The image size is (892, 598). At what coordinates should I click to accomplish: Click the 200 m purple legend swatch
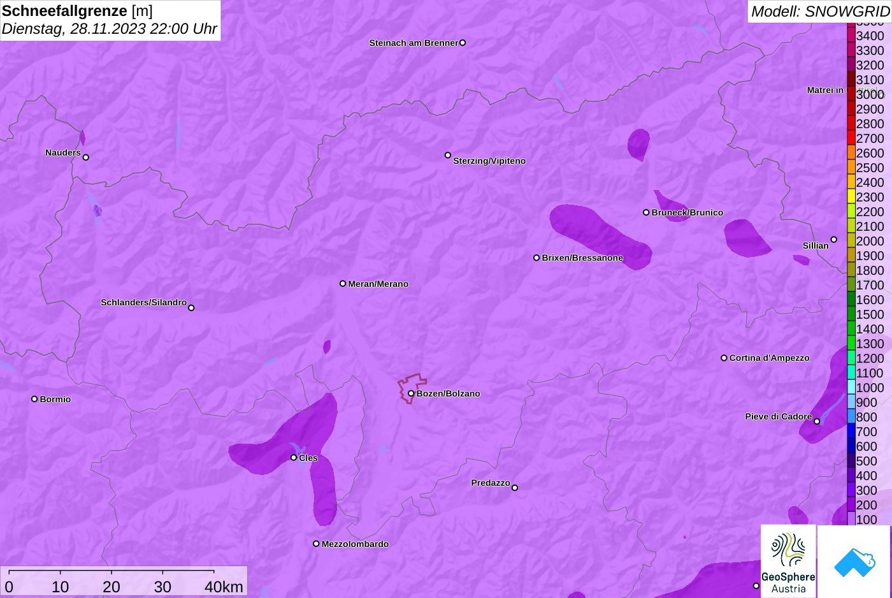pyautogui.click(x=851, y=504)
